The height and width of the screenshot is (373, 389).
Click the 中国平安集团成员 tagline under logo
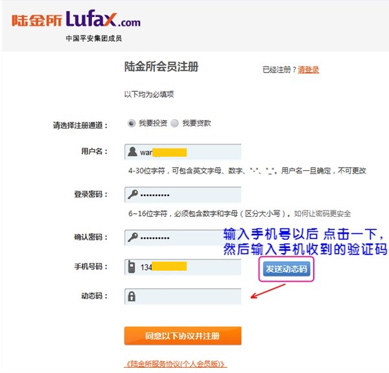(94, 38)
